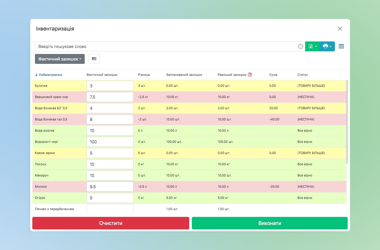Clear the search field with X icon
This screenshot has height=250, width=380.
301,46
